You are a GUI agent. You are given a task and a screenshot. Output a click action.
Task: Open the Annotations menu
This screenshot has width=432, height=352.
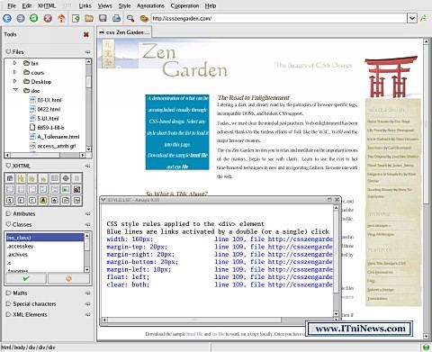[x=150, y=5]
